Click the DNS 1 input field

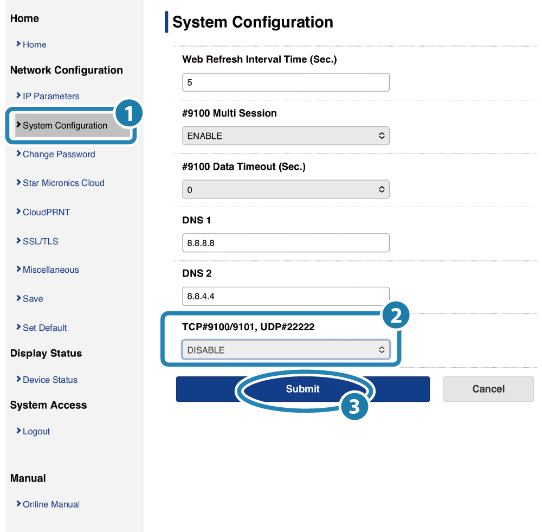point(286,243)
